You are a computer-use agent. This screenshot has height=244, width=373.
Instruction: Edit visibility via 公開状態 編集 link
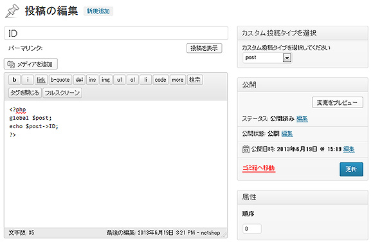coord(287,134)
